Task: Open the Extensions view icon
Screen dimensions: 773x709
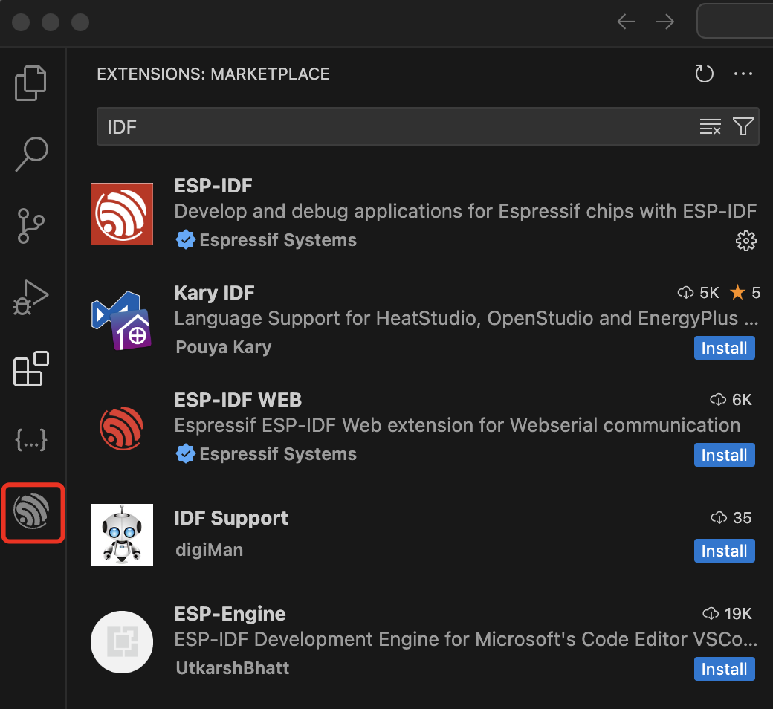Action: [30, 369]
